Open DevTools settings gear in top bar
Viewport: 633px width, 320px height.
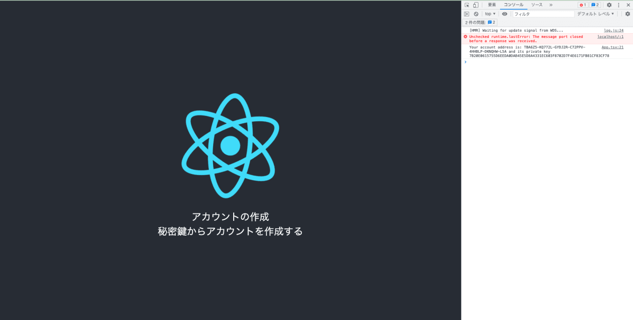pyautogui.click(x=609, y=5)
